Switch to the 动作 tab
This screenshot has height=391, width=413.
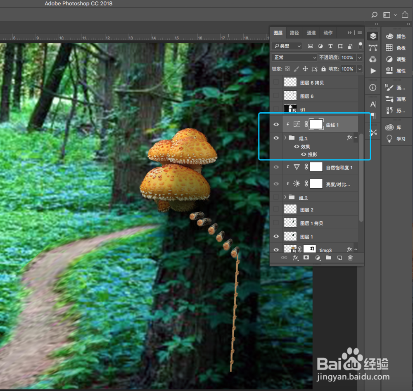pyautogui.click(x=328, y=33)
